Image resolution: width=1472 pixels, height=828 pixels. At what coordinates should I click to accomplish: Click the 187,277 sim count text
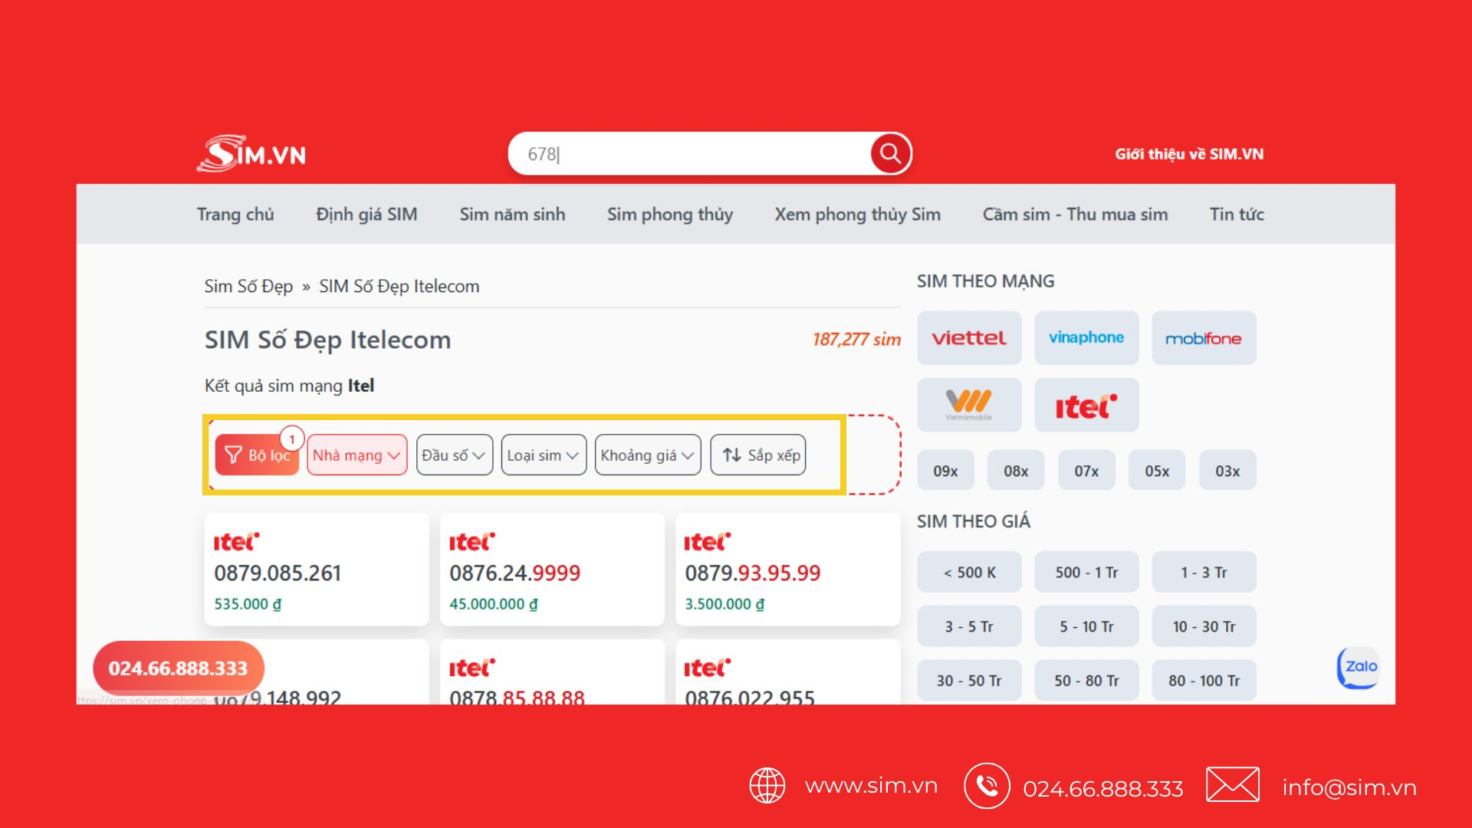click(x=856, y=339)
